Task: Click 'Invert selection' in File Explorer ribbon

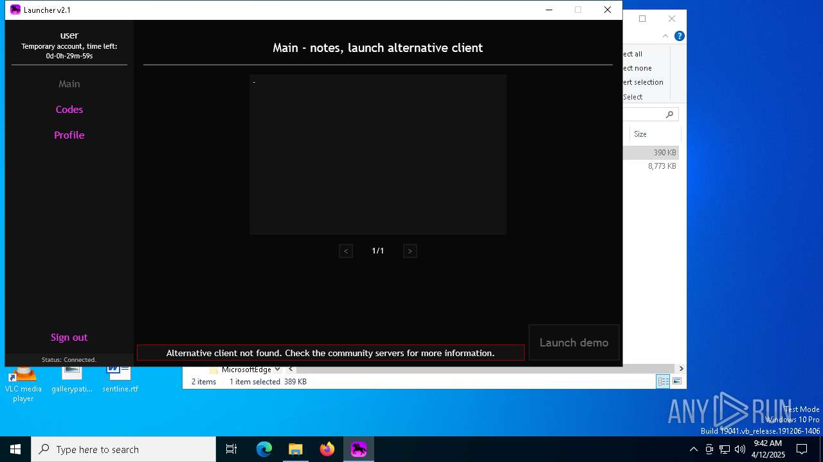Action: tap(643, 82)
